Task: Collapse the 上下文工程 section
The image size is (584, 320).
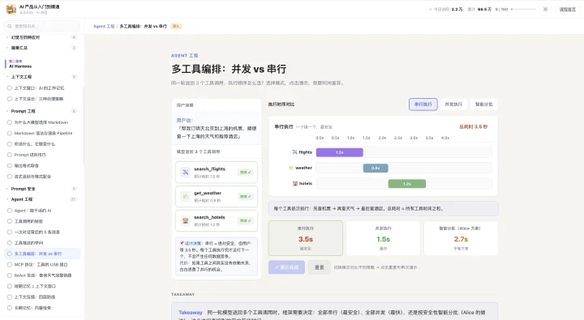Action: pyautogui.click(x=41, y=77)
